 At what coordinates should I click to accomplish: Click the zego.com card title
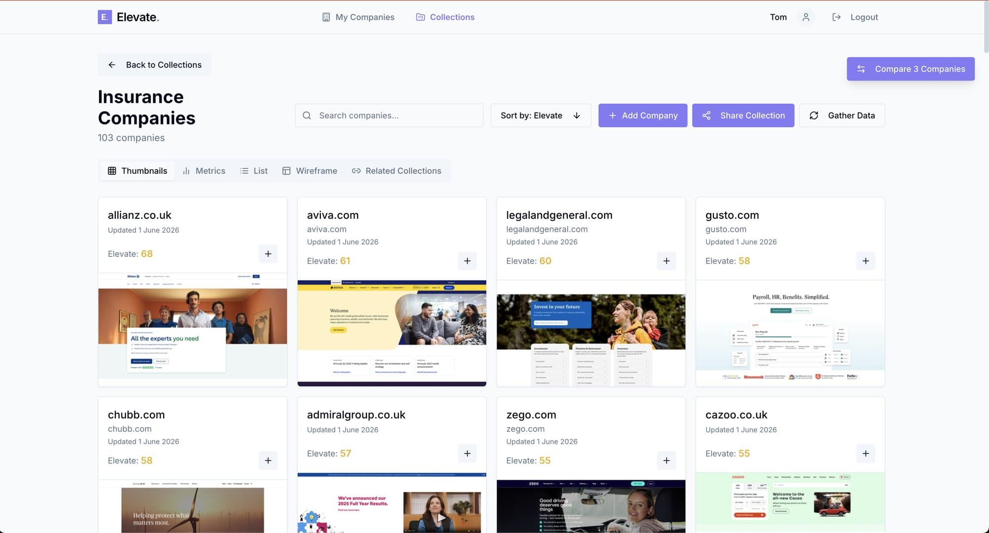click(531, 415)
